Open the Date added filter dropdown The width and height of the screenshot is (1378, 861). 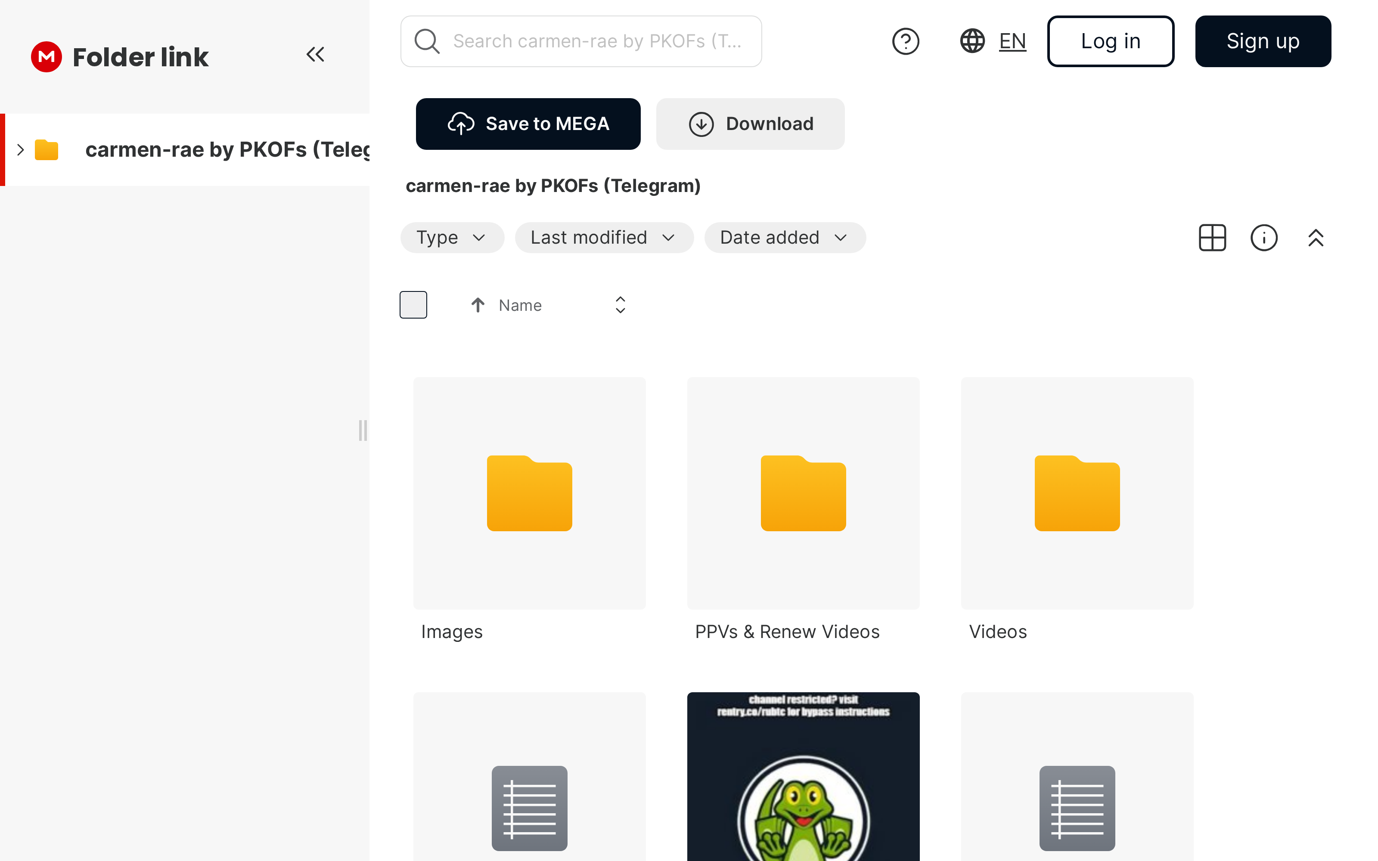(x=785, y=238)
